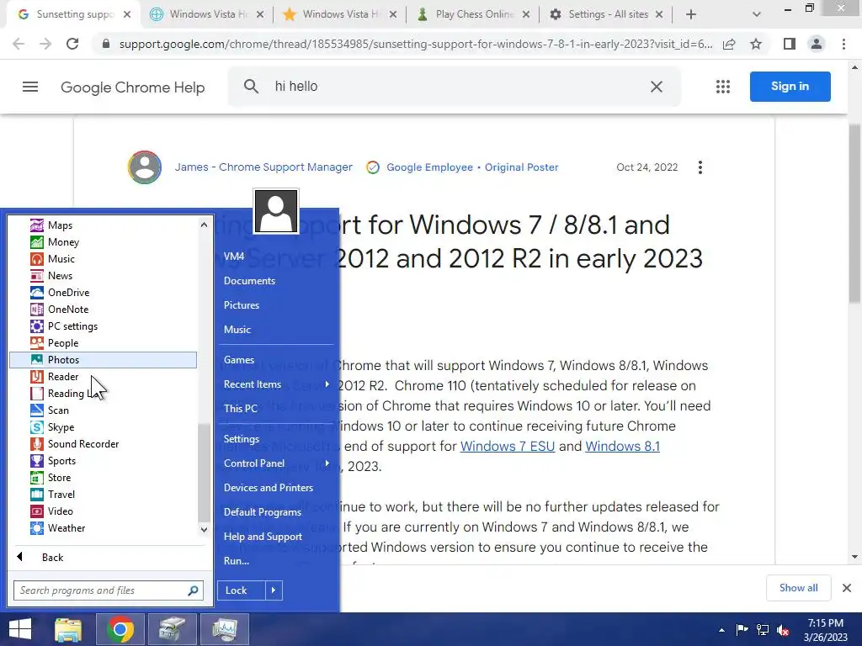Open the post's more options menu
Image resolution: width=862 pixels, height=646 pixels.
coord(700,167)
